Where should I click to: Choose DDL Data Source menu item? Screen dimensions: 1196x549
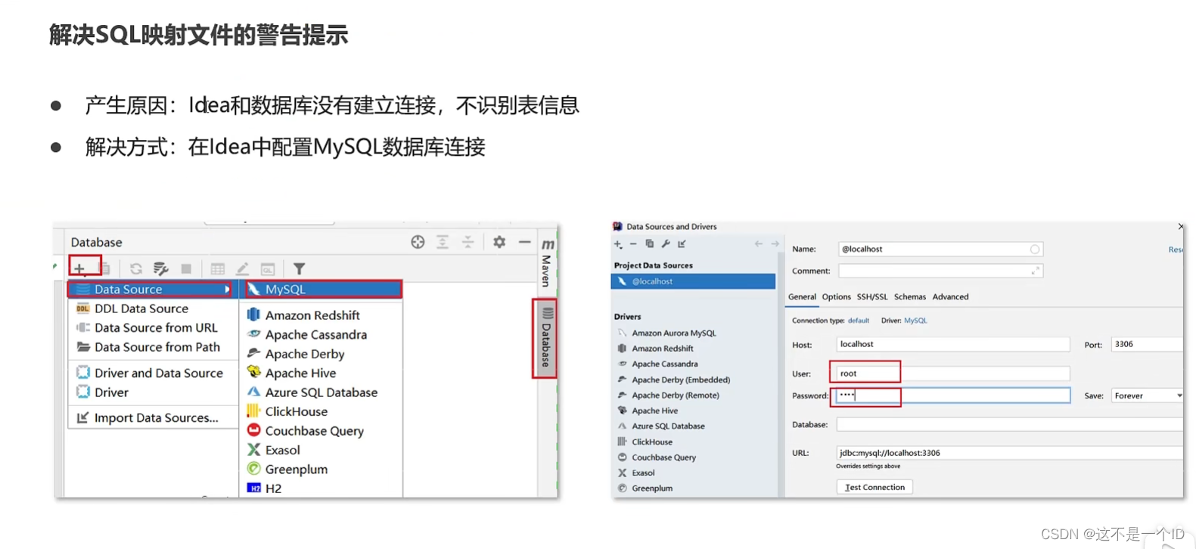(141, 309)
